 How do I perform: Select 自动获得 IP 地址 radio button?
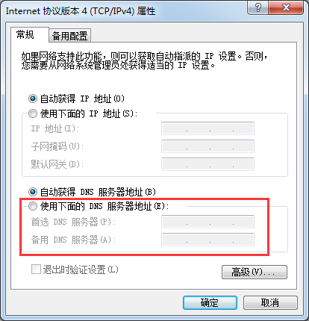click(33, 99)
